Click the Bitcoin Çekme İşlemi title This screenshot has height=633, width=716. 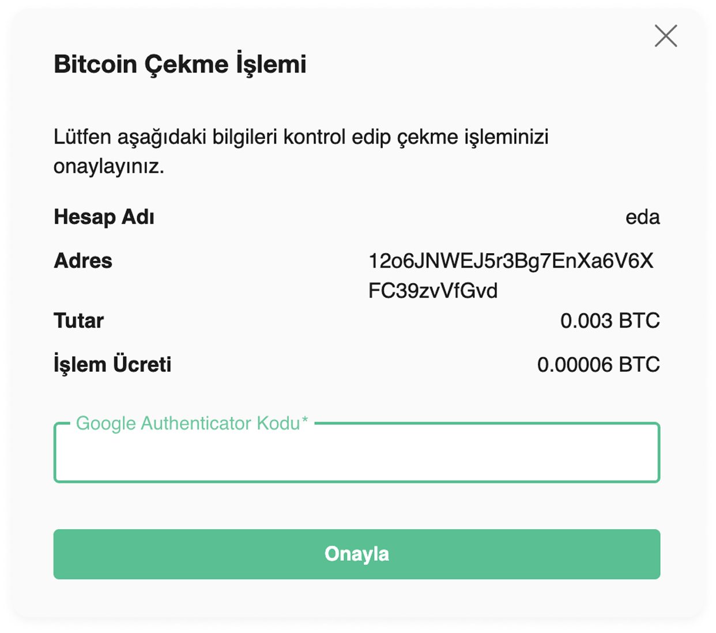tap(180, 64)
